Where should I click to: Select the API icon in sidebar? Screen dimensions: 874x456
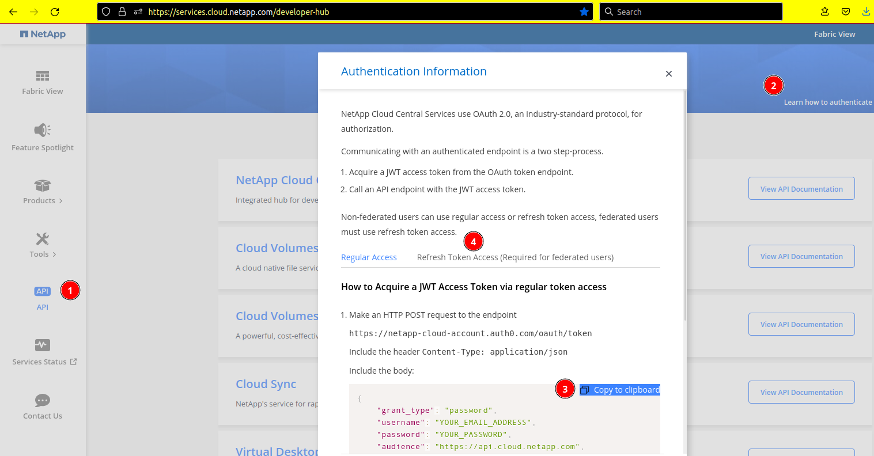tap(43, 291)
